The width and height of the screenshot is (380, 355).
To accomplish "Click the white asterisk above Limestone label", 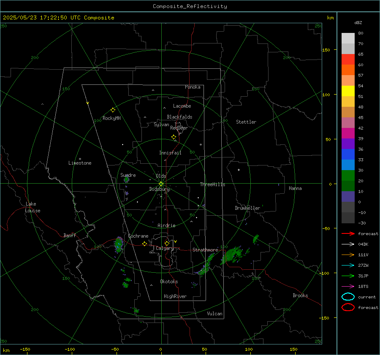I will point(80,159).
